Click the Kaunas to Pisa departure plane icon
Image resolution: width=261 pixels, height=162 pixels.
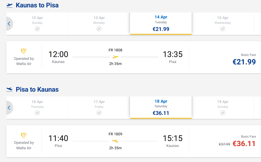[x=10, y=5]
